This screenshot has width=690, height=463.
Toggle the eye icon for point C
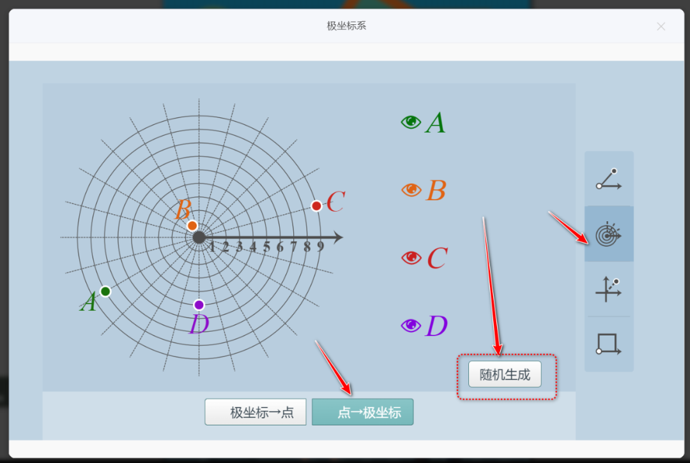pyautogui.click(x=411, y=258)
